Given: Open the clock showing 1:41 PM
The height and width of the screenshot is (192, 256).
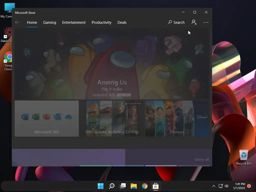Looking at the screenshot, I should click(x=239, y=186).
